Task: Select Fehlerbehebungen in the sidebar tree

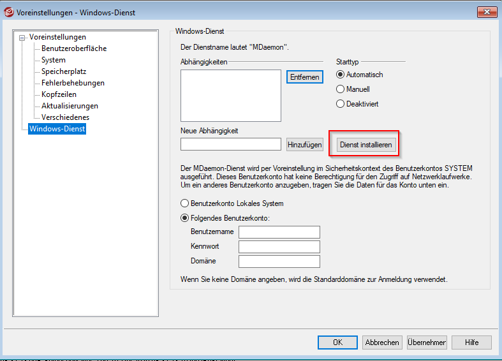Action: click(x=73, y=83)
